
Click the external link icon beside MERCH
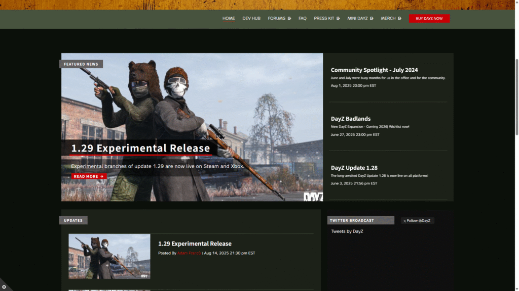pyautogui.click(x=399, y=19)
